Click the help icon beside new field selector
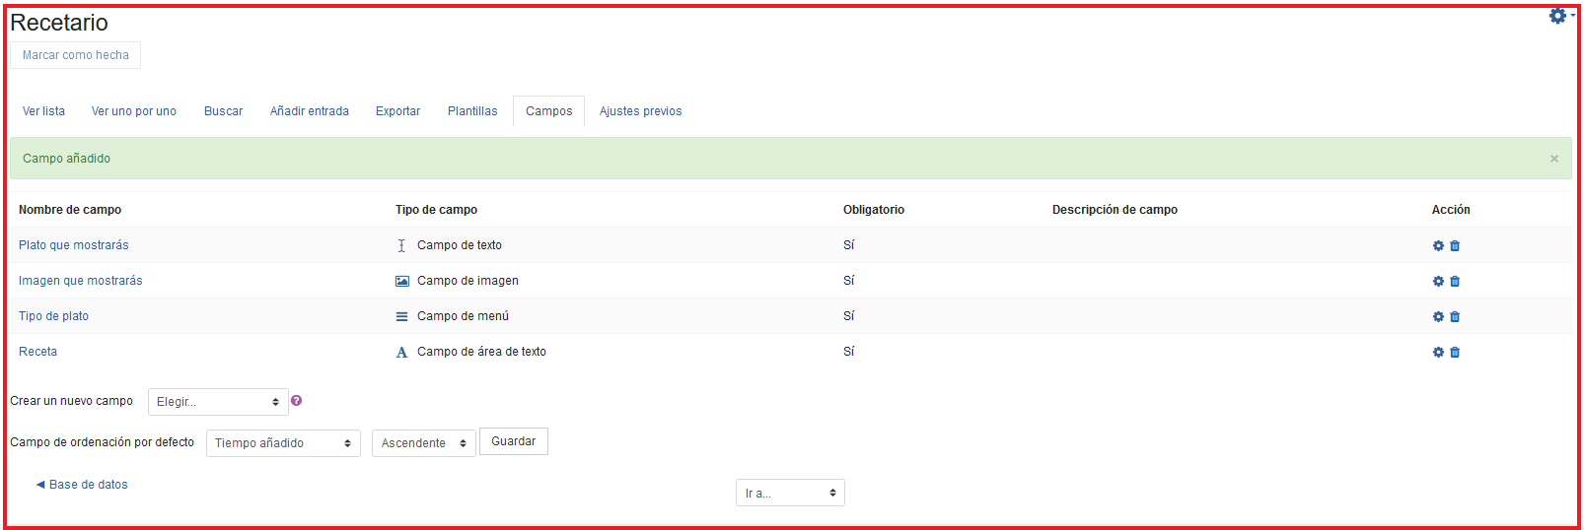The width and height of the screenshot is (1584, 530). click(x=297, y=401)
